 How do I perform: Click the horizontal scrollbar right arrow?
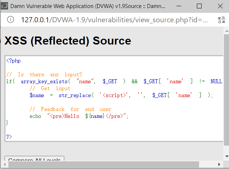coord(219,165)
